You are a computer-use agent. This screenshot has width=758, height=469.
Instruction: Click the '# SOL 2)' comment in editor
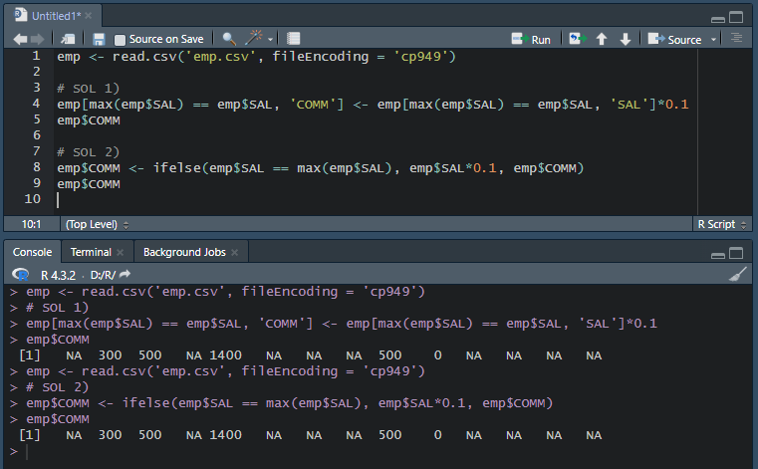coord(88,152)
